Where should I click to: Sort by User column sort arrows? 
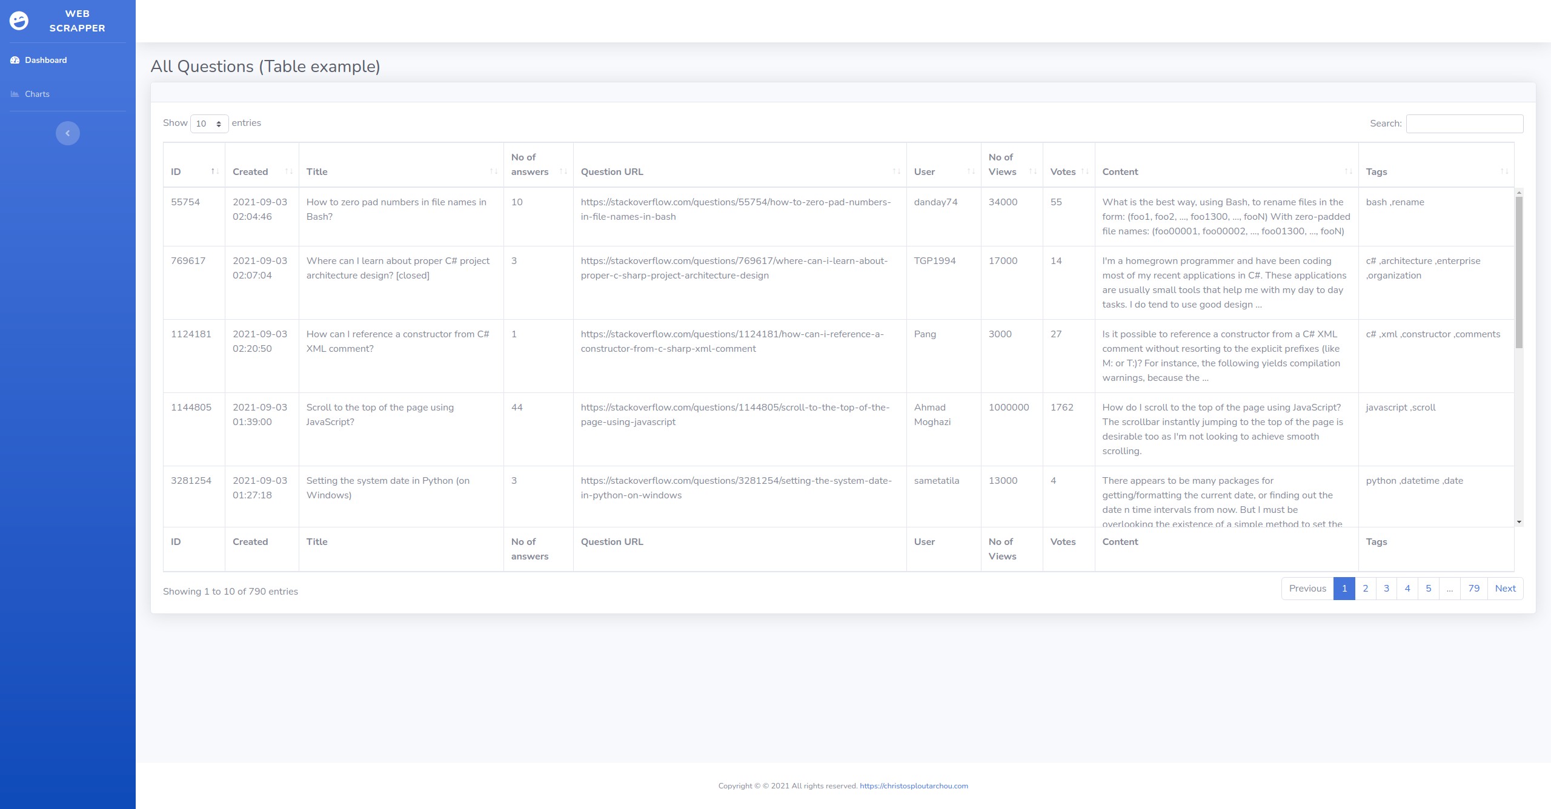[971, 171]
